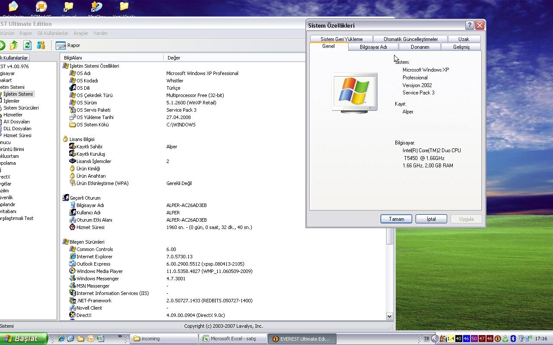Open the Rapor menu in EVEREST
The image size is (553, 345).
point(25,33)
